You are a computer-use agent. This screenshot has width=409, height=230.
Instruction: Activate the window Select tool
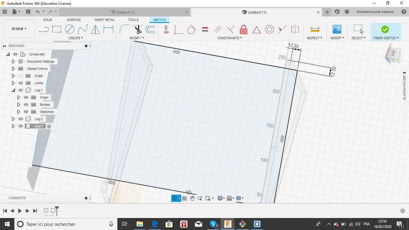358,29
